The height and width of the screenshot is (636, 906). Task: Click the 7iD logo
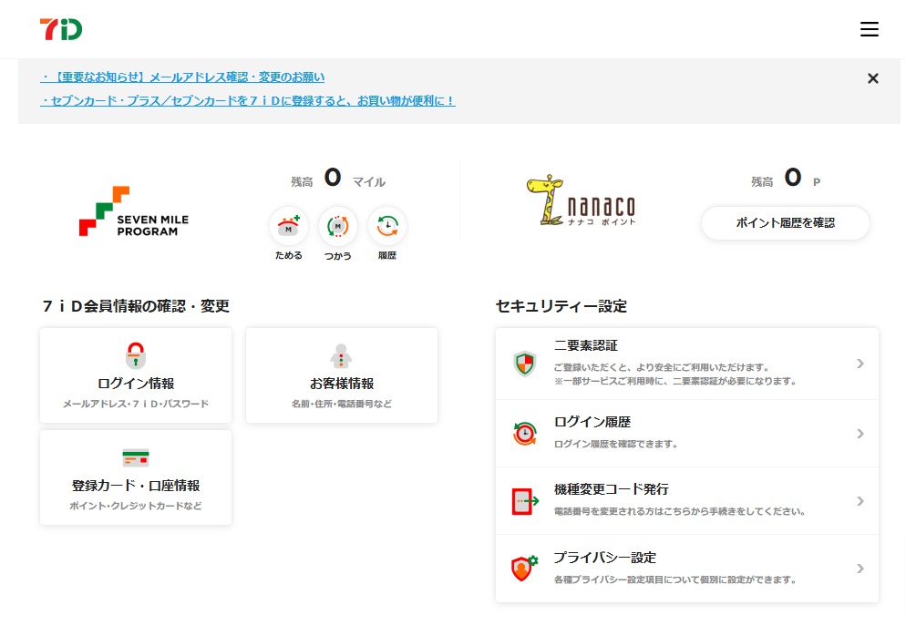coord(61,29)
